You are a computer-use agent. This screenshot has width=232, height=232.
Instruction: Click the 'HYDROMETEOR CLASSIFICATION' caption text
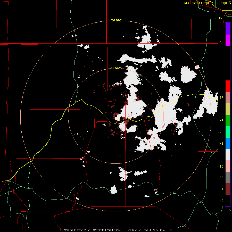pos(90,230)
